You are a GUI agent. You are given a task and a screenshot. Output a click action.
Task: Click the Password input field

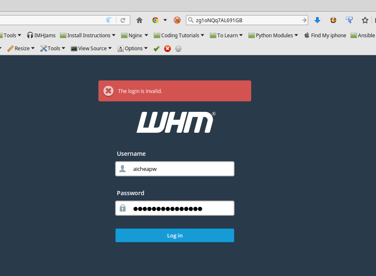(x=180, y=208)
